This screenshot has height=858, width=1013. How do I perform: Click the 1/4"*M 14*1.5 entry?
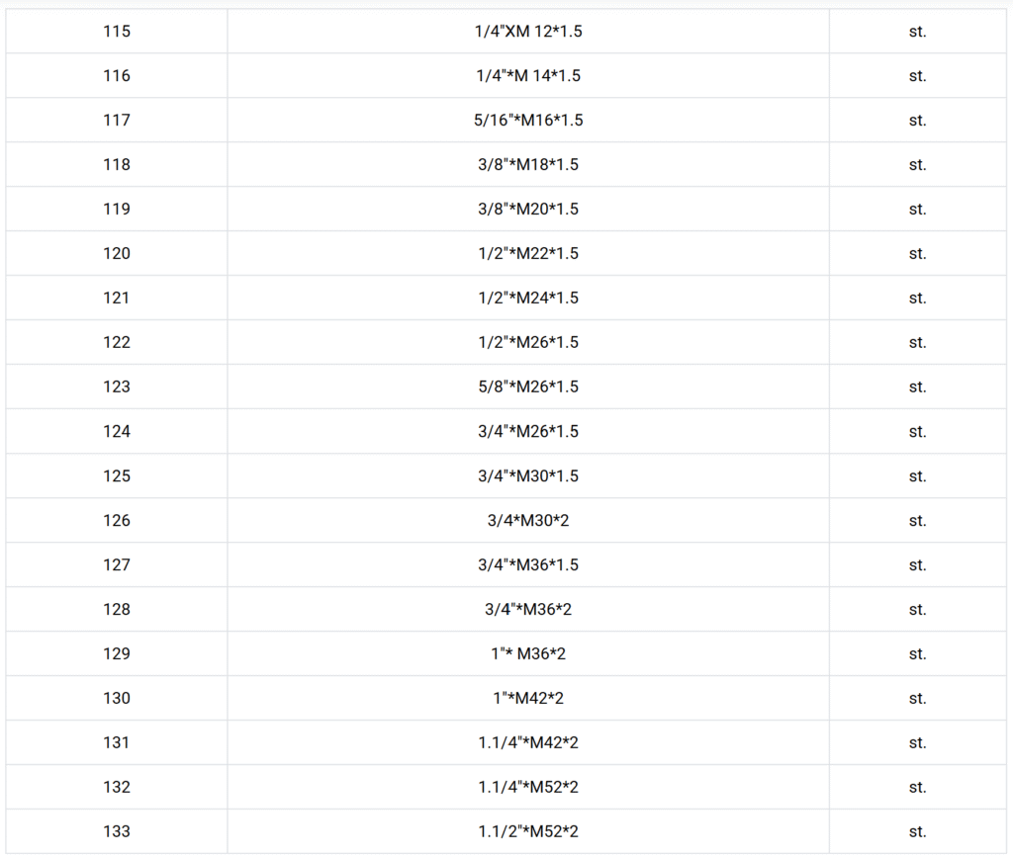coord(527,76)
